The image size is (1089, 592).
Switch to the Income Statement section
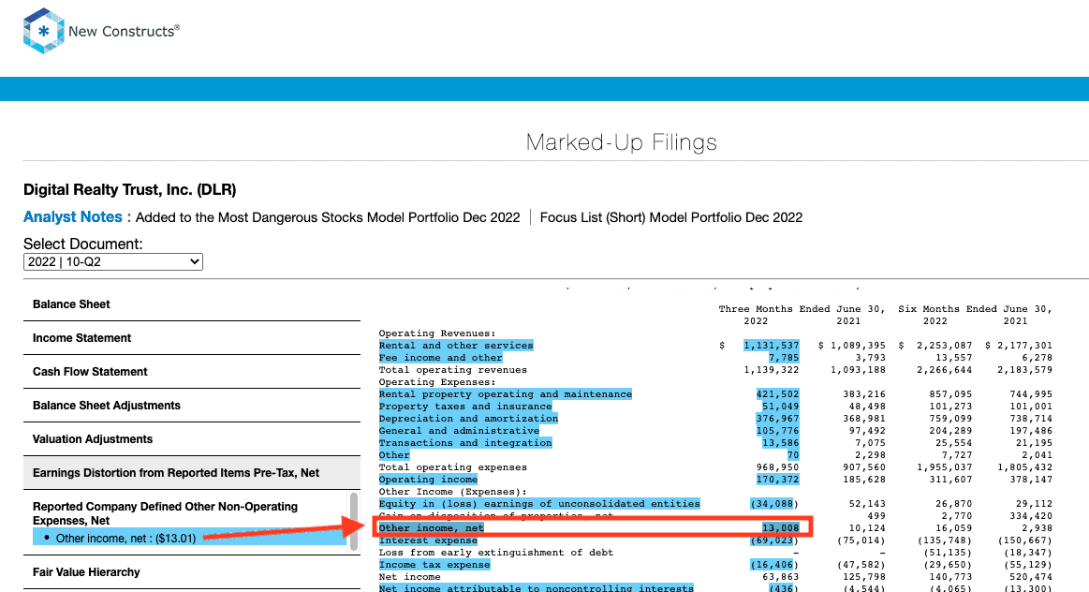(x=192, y=338)
